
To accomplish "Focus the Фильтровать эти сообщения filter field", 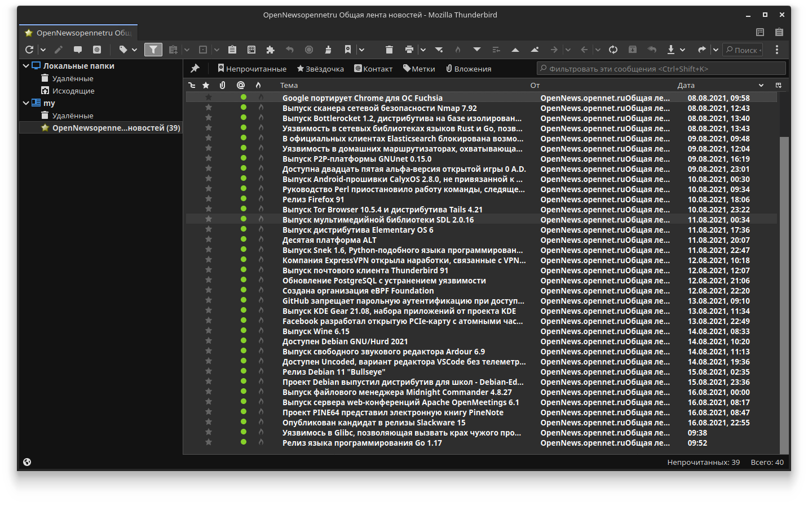I will point(661,68).
